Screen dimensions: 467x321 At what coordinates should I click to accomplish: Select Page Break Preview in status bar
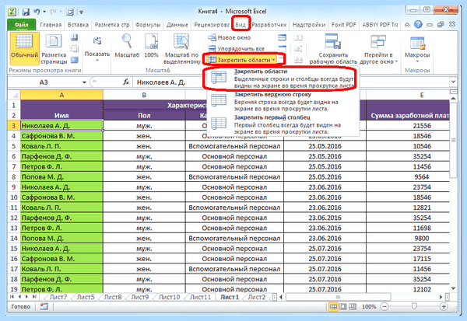(353, 306)
